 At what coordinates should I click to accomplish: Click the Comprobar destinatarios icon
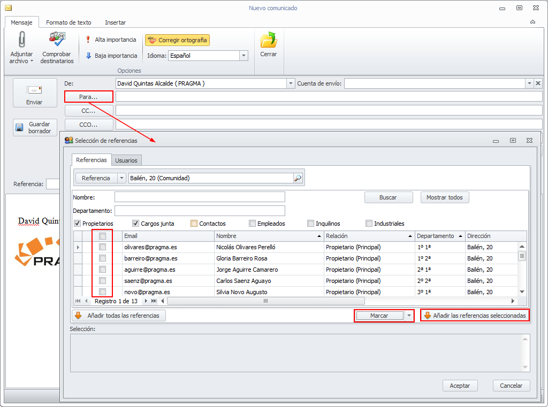(x=57, y=39)
